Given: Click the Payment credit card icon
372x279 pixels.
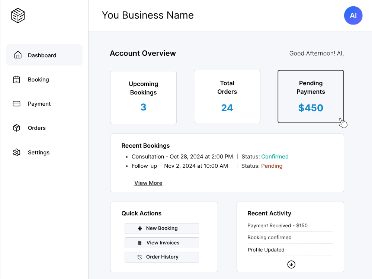Looking at the screenshot, I should (x=17, y=104).
